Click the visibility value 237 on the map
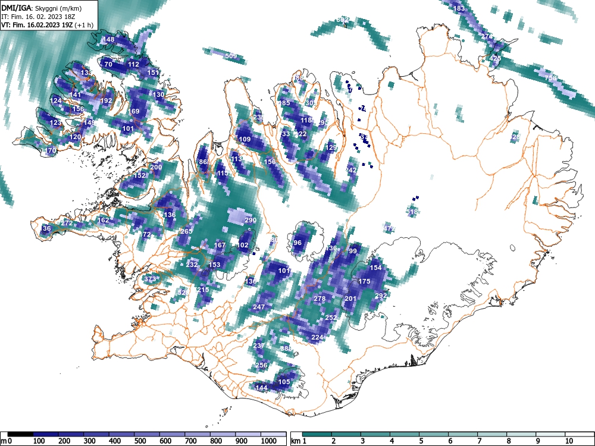595x446 pixels. (259, 346)
